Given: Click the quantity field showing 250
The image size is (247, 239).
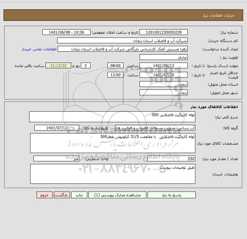Looking at the screenshot, I should [x=171, y=159].
